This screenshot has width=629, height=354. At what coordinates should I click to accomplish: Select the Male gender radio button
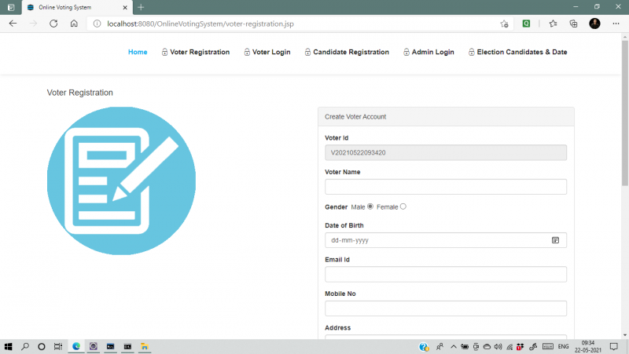pos(370,206)
